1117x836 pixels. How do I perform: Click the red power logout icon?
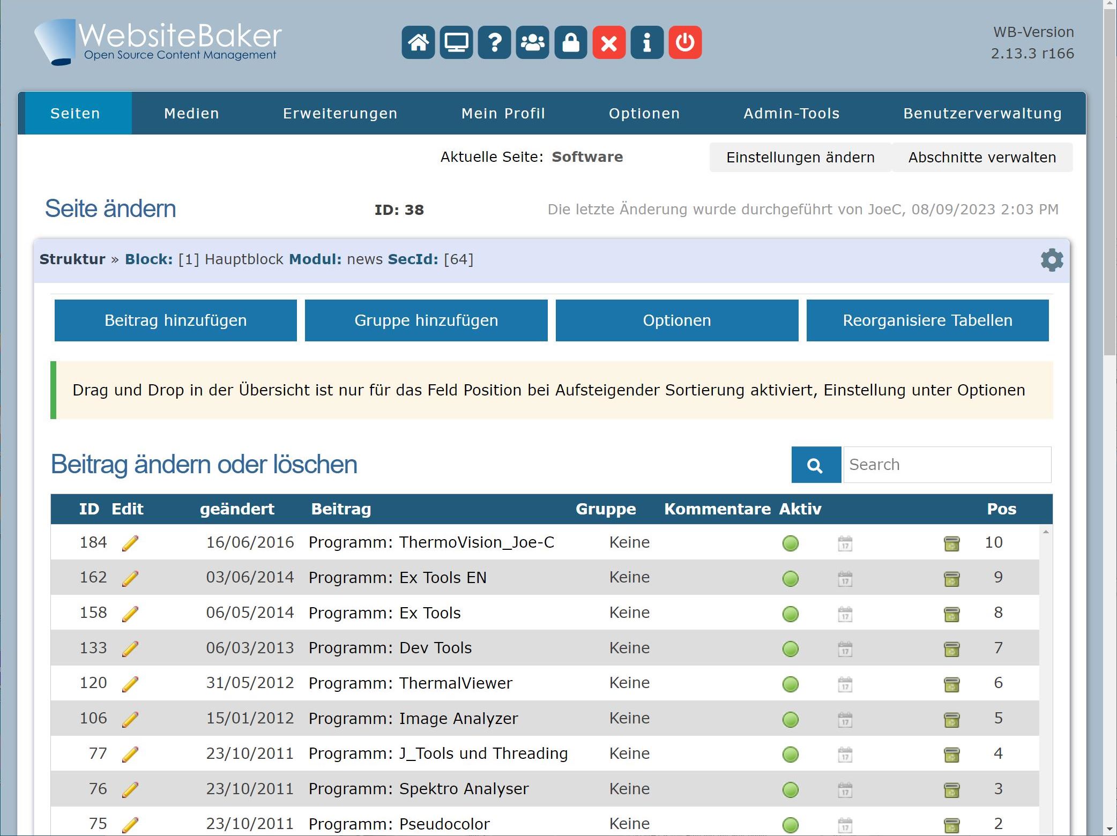click(685, 42)
